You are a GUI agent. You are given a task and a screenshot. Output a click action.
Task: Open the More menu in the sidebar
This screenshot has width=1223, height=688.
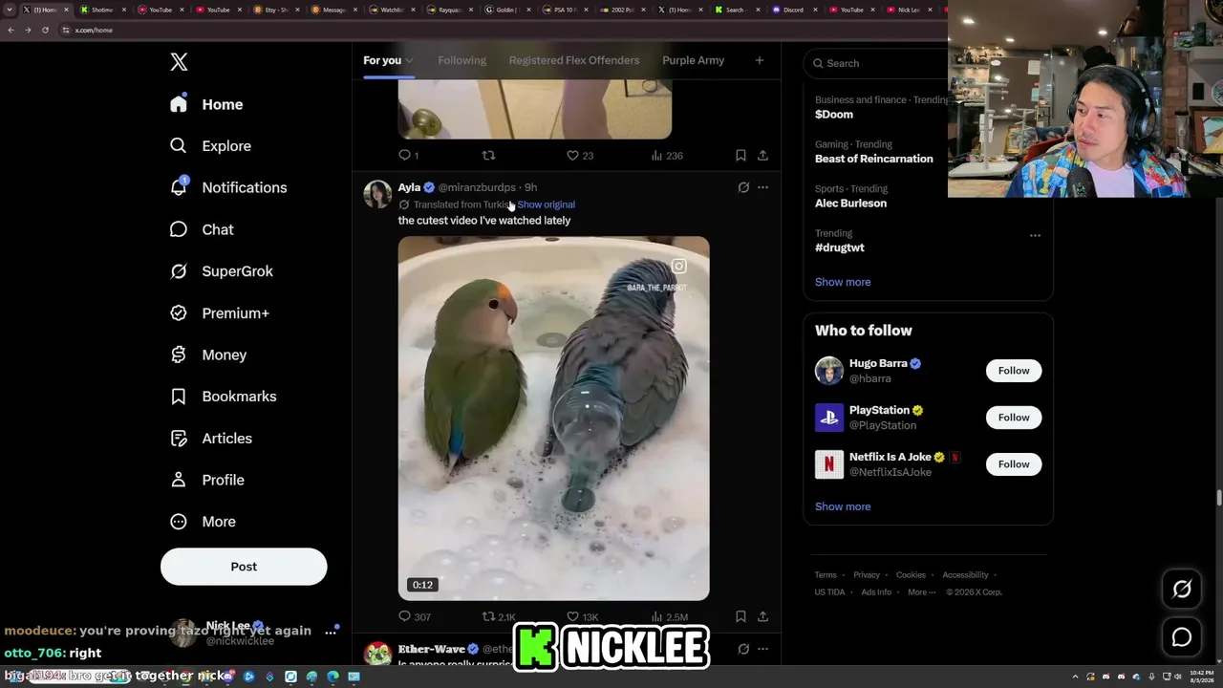coord(203,522)
